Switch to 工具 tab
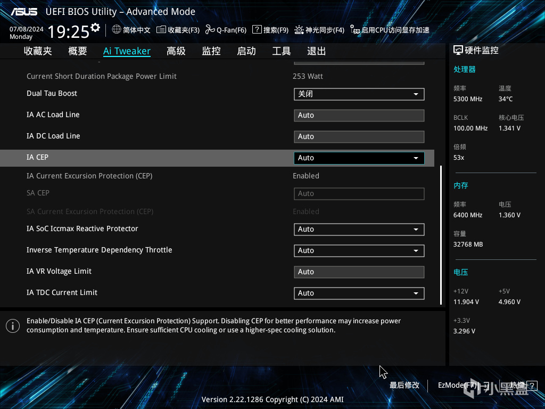545x409 pixels. 282,51
